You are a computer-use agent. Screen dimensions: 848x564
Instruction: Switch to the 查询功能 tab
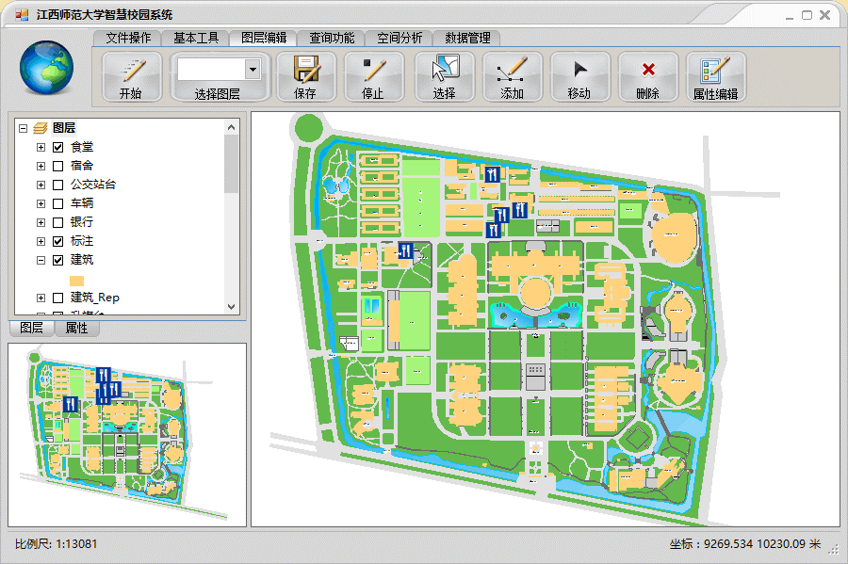[x=332, y=38]
